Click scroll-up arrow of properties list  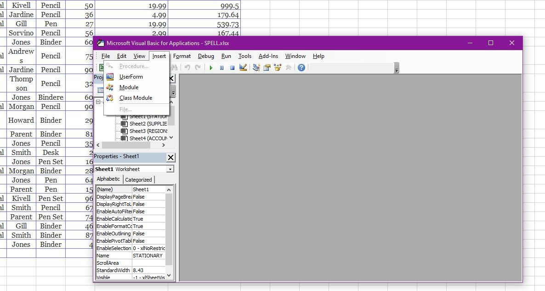click(x=169, y=190)
